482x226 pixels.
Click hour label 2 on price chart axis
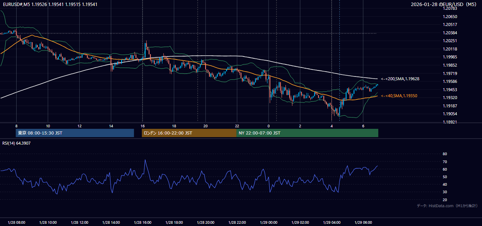coord(300,126)
